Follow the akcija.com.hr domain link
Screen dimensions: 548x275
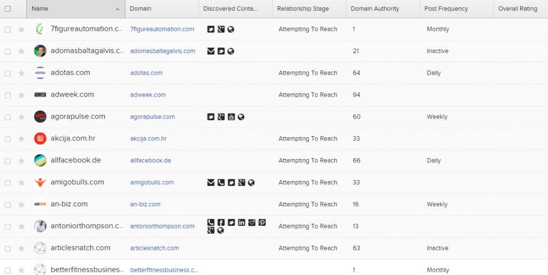coord(149,139)
